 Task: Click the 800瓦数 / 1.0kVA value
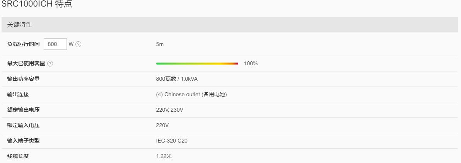(x=177, y=79)
